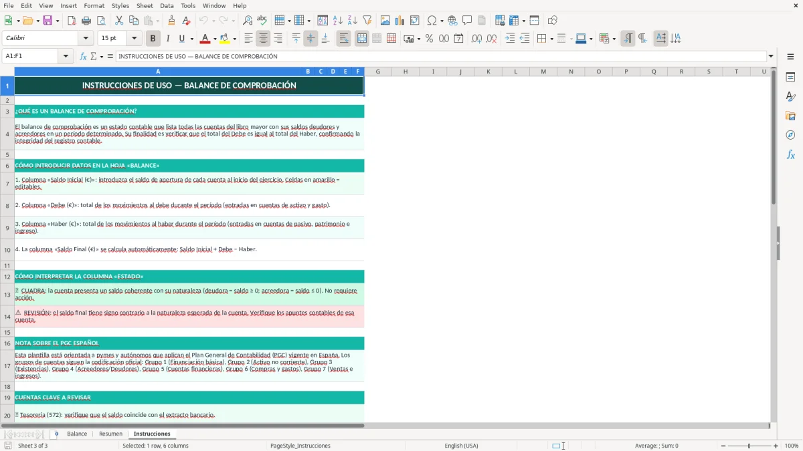Toggle Bold formatting
This screenshot has width=803, height=451.
tap(153, 39)
